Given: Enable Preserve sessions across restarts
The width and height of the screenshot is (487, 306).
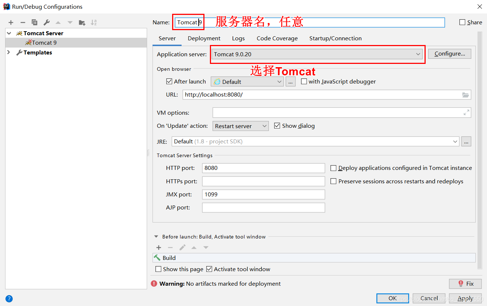Looking at the screenshot, I should 333,181.
